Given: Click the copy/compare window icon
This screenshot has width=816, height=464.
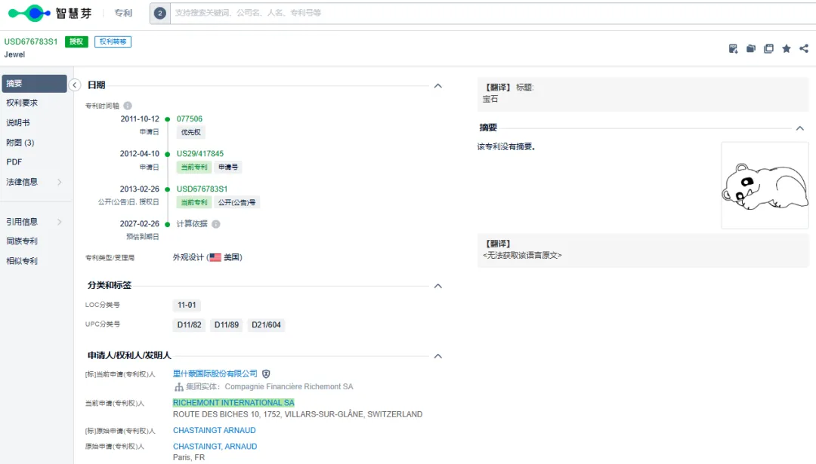Looking at the screenshot, I should [768, 48].
